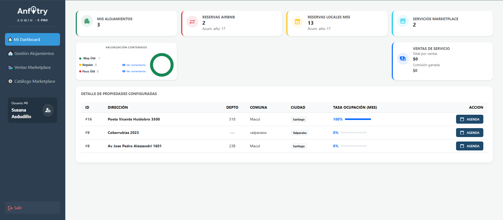Click comuna valparaiso cell
Viewport: 503px width, 220px height.
(258, 133)
